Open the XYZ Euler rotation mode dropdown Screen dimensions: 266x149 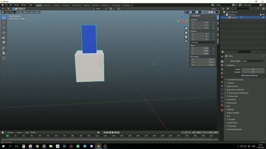coord(203,42)
